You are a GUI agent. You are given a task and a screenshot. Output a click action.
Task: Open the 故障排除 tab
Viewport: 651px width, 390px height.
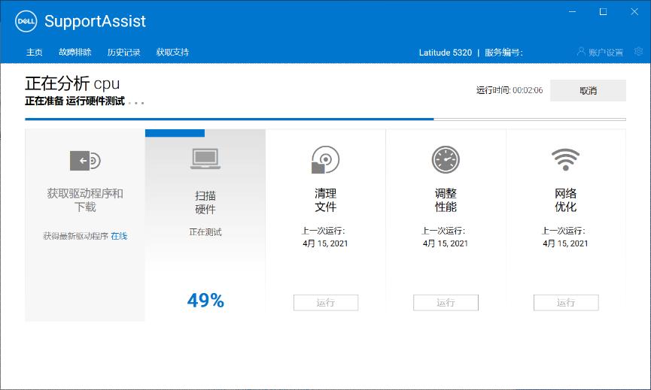tap(75, 52)
